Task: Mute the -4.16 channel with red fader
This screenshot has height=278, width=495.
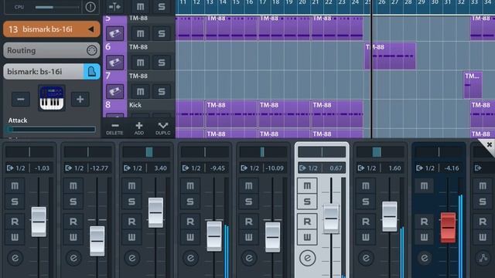Action: 424,185
